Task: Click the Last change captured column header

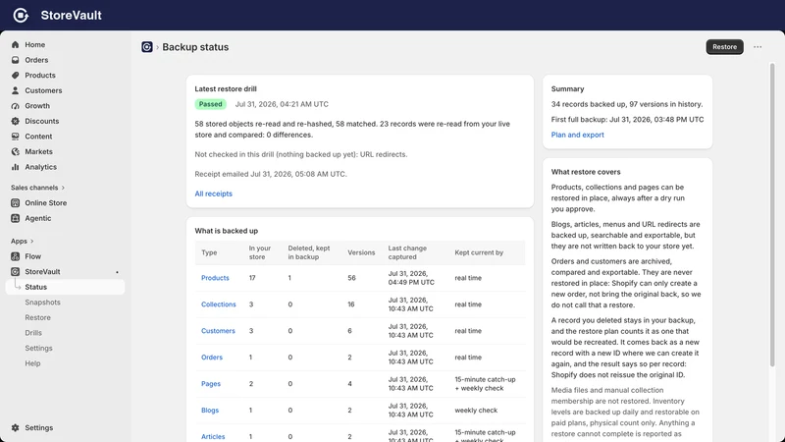Action: (x=407, y=252)
